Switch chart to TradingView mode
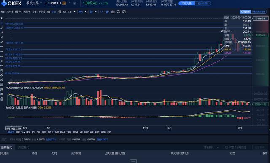Screen dimensions: 270x163 (258, 11)
